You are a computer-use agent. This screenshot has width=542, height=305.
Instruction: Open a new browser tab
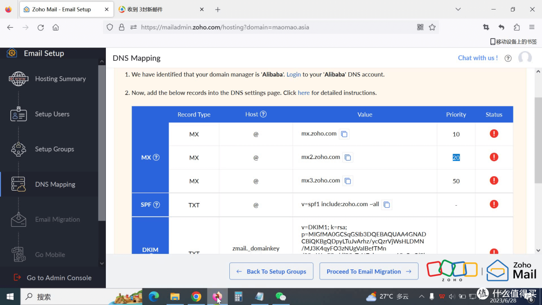pyautogui.click(x=217, y=10)
